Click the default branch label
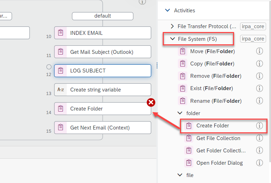The image size is (271, 183). click(x=103, y=16)
